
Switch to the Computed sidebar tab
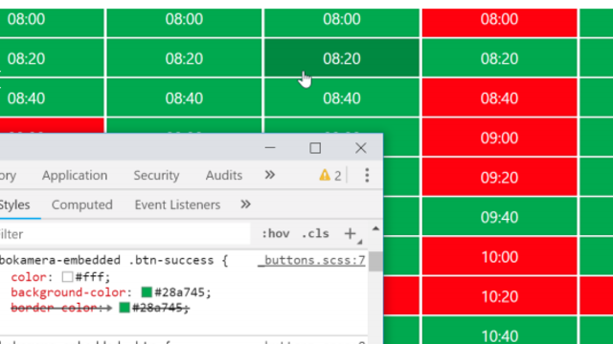click(82, 204)
